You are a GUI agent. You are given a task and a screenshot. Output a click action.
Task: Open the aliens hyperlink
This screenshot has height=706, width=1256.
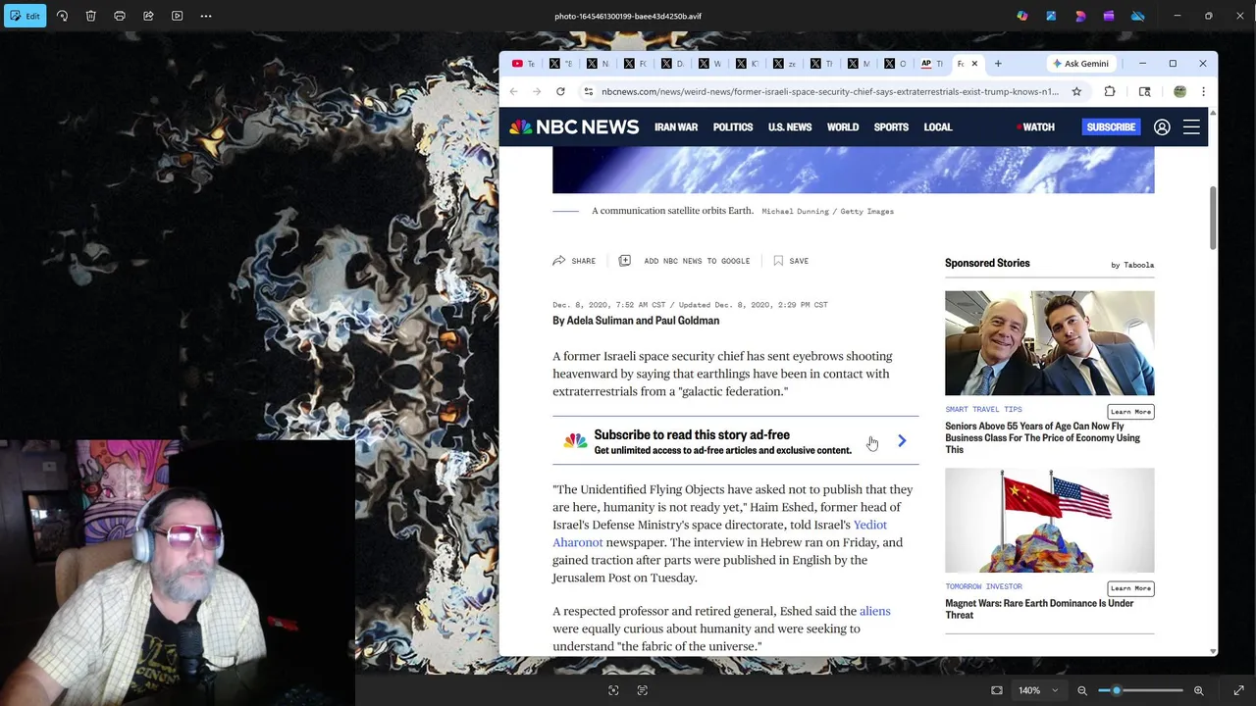coord(875,611)
